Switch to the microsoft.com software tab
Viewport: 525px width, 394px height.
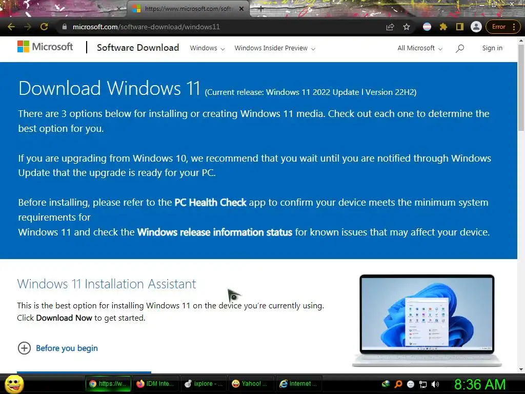(188, 9)
